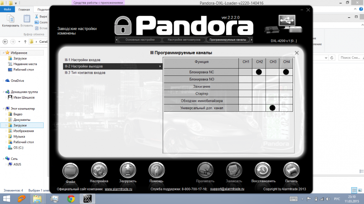This screenshot has height=204, width=364.
Task: Expand III-2 Настройки выходов arrow
Action: coord(160,66)
